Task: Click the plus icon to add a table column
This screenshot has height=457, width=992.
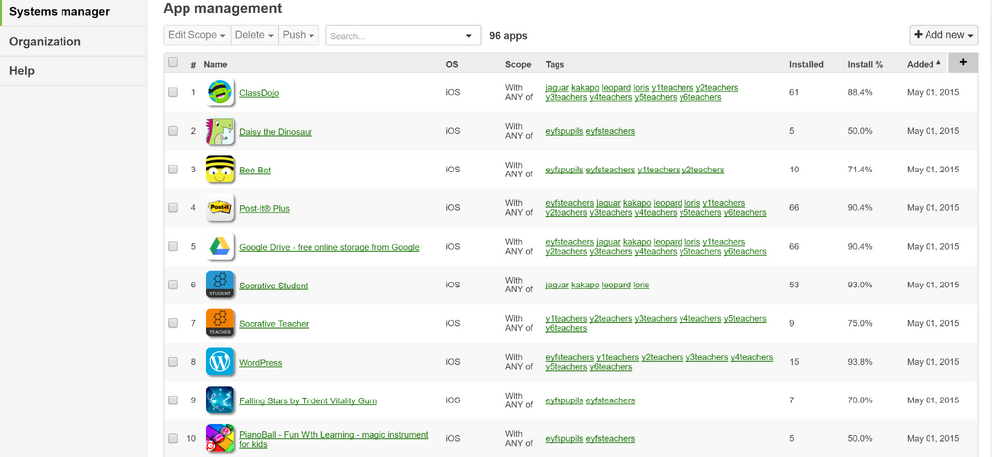Action: (963, 62)
